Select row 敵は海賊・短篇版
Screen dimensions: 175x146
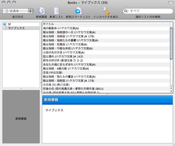(x=106, y=45)
